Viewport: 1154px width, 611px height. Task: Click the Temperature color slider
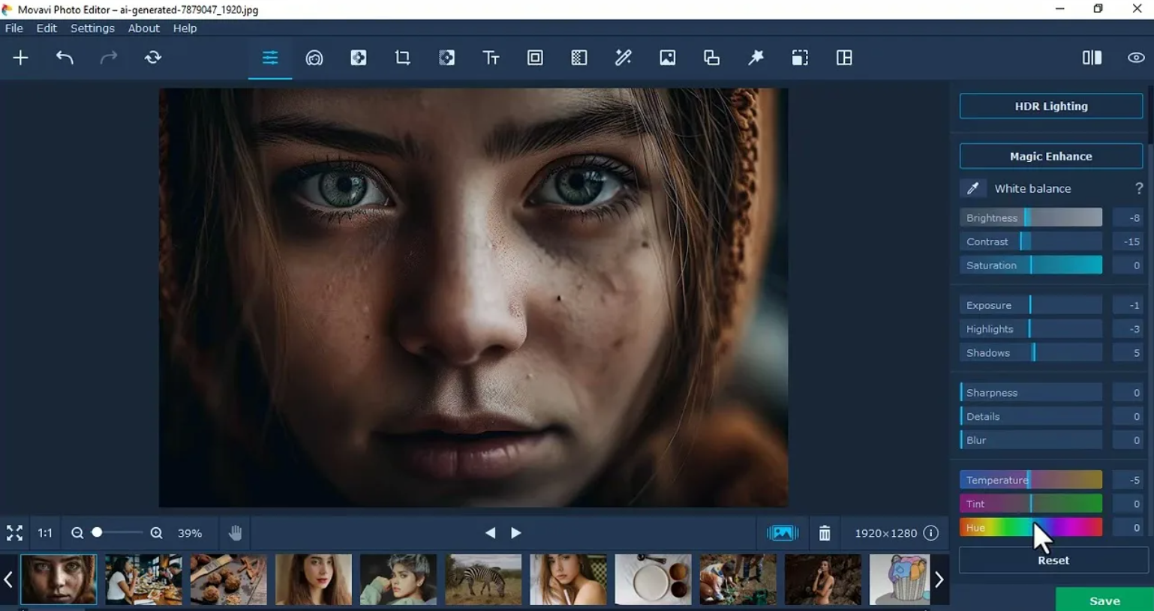[x=1031, y=480]
